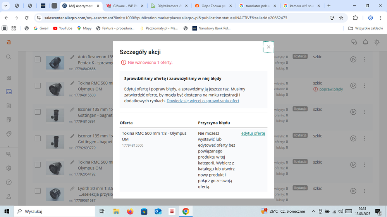The width and height of the screenshot is (387, 217).
Task: Reload the page
Action: [27, 18]
